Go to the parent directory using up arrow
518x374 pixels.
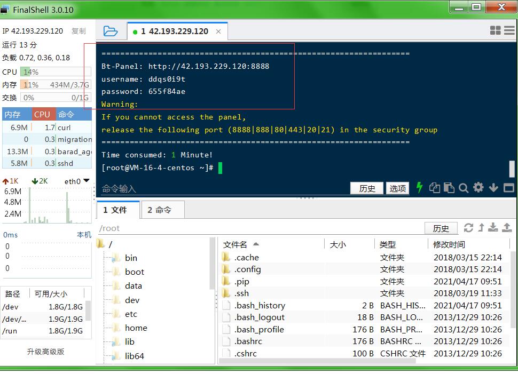[481, 228]
